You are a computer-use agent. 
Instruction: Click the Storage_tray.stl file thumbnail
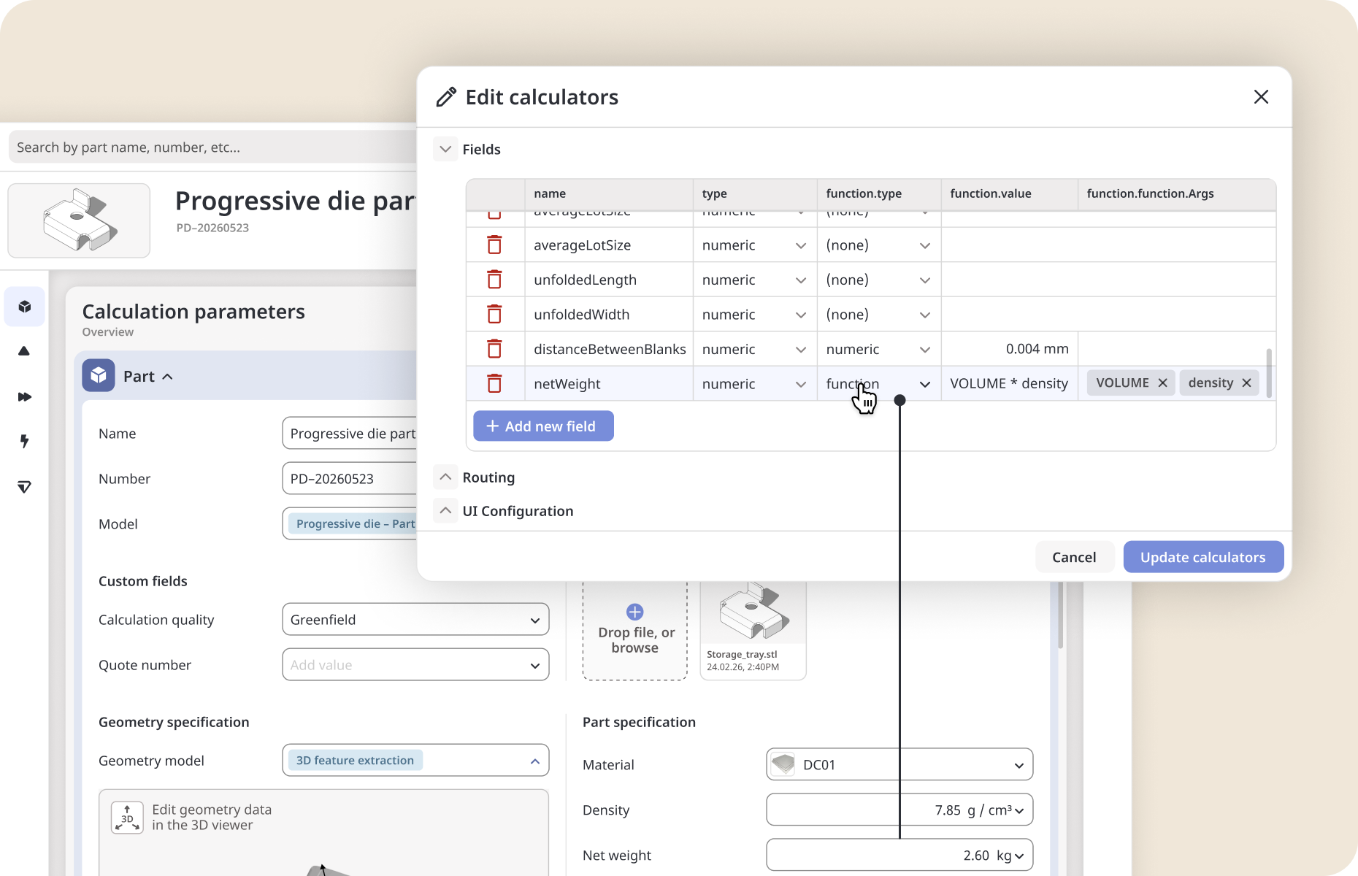tap(753, 631)
